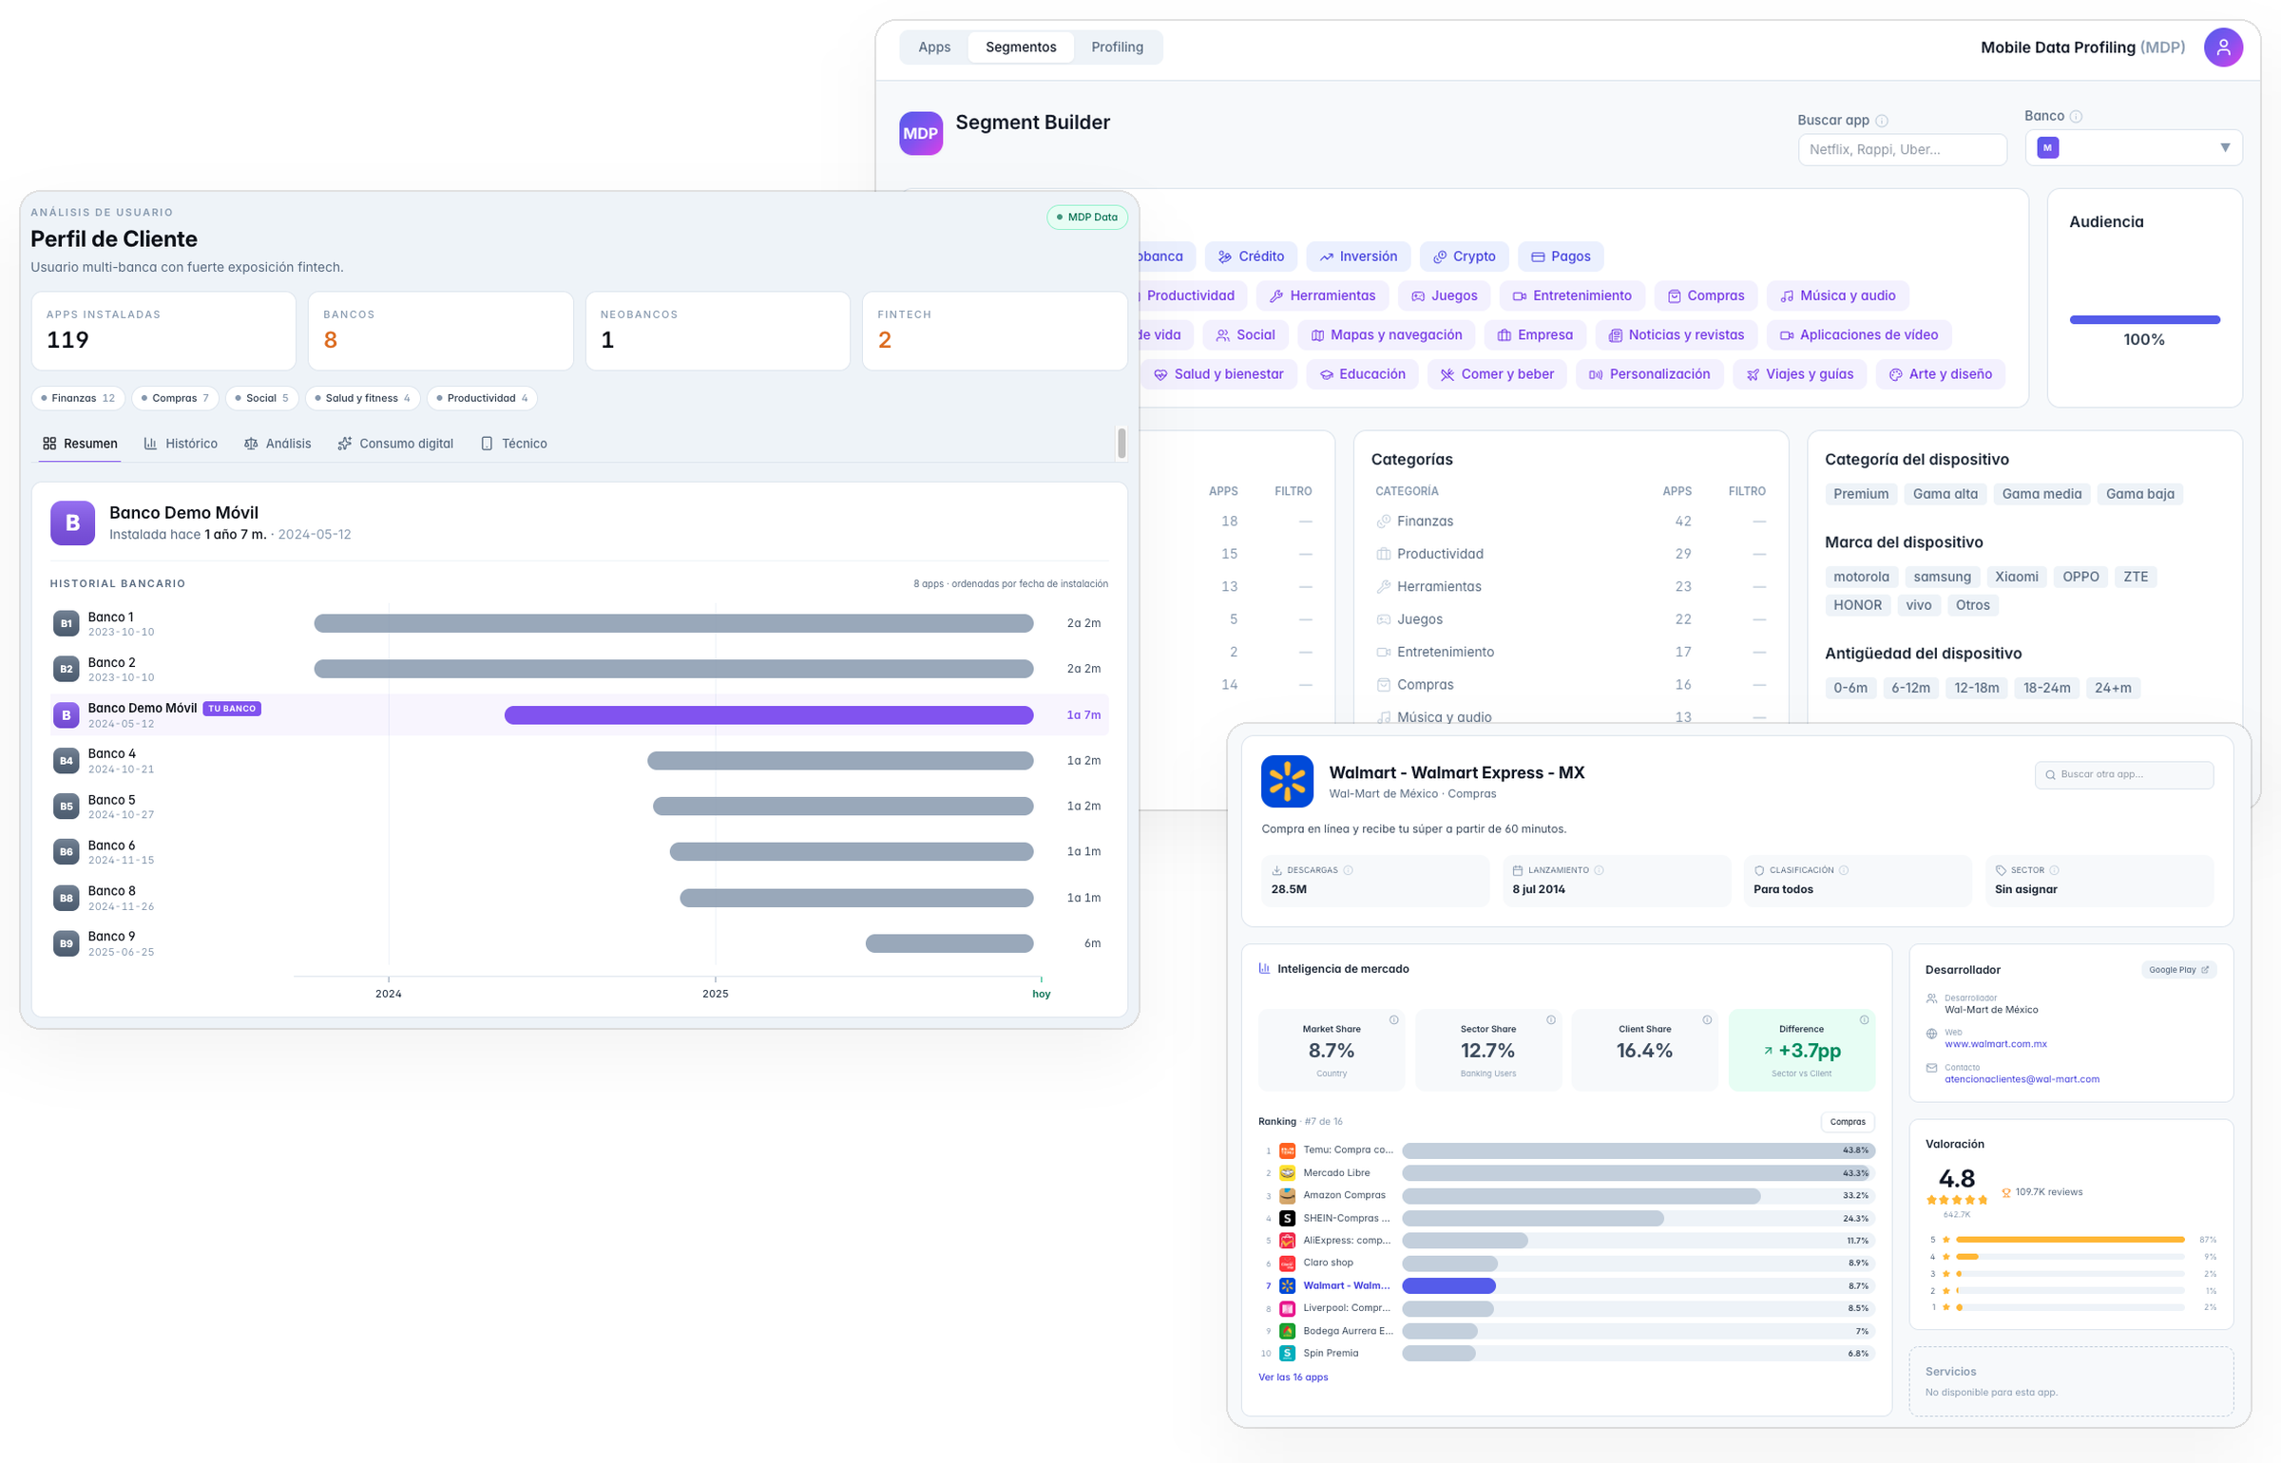The height and width of the screenshot is (1463, 2281).
Task: Click the Finanzas category row icon
Action: (x=1384, y=522)
